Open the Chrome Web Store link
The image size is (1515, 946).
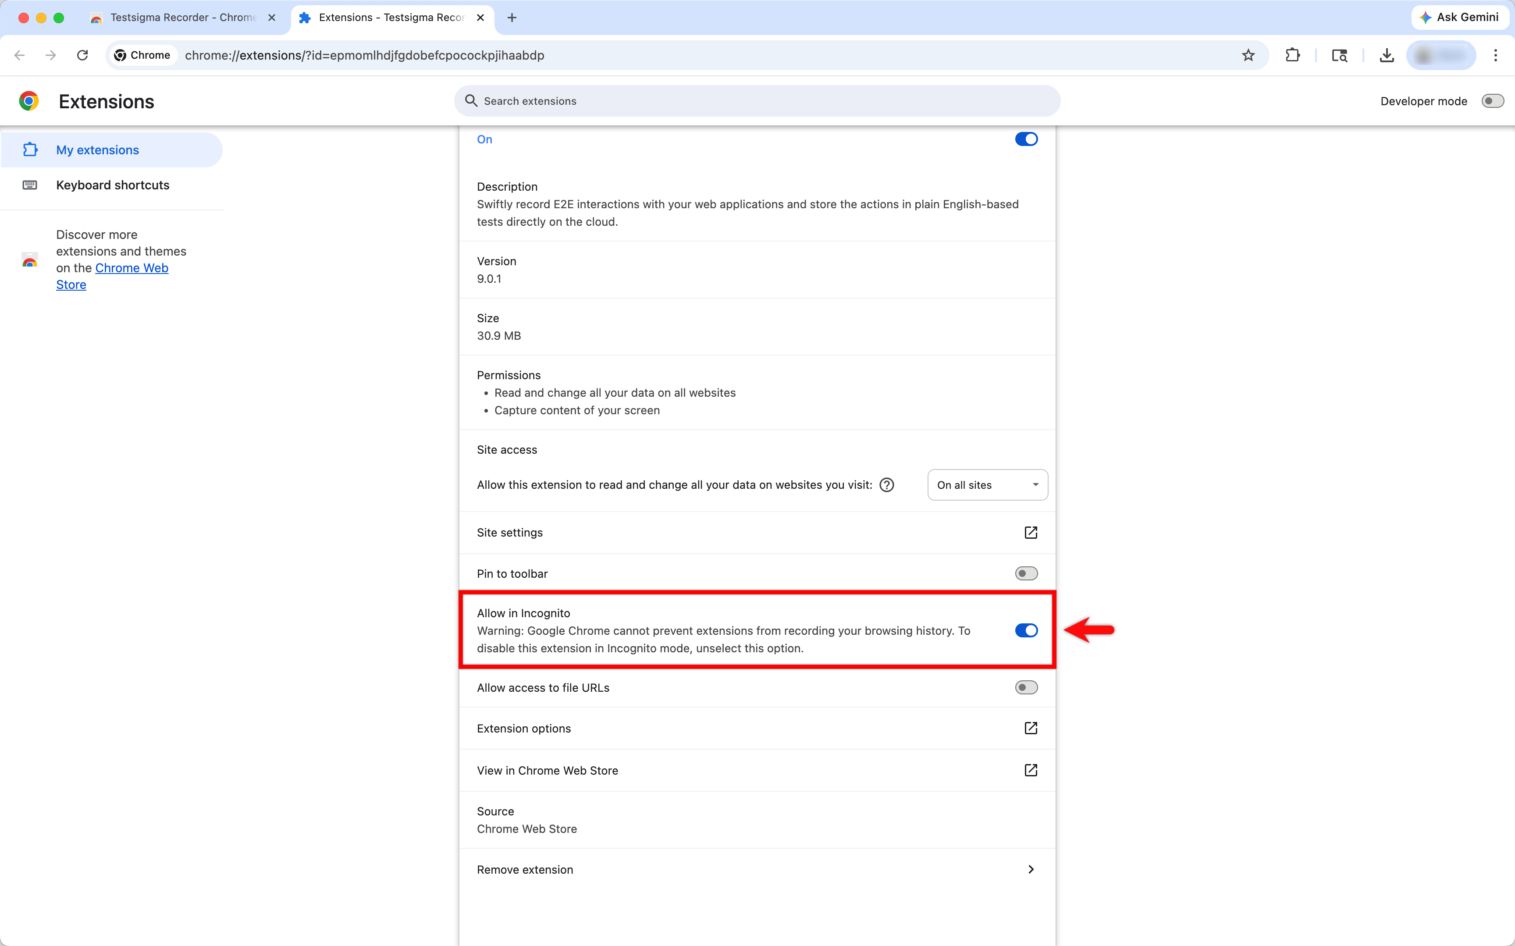tap(113, 276)
